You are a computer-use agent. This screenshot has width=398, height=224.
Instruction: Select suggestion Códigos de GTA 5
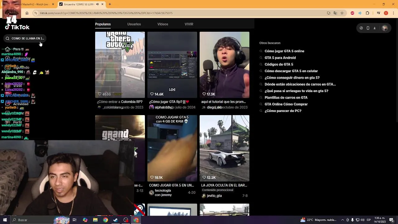pyautogui.click(x=279, y=64)
